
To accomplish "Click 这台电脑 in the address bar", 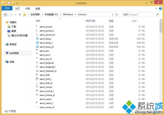I will tap(35, 14).
